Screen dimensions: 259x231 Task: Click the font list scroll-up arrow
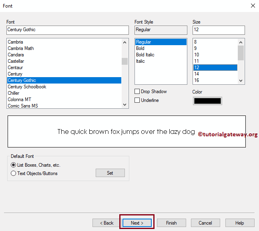pos(125,42)
